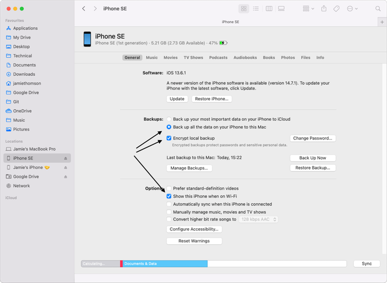Eject iPhone SE from the sidebar

(66, 158)
